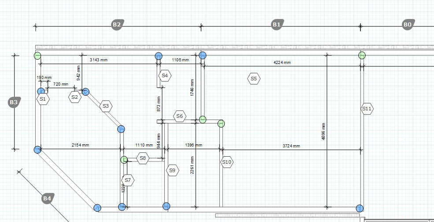Viewport: 434px width, 222px height.
Task: Select the S4 hexagon label
Action: [x=165, y=76]
